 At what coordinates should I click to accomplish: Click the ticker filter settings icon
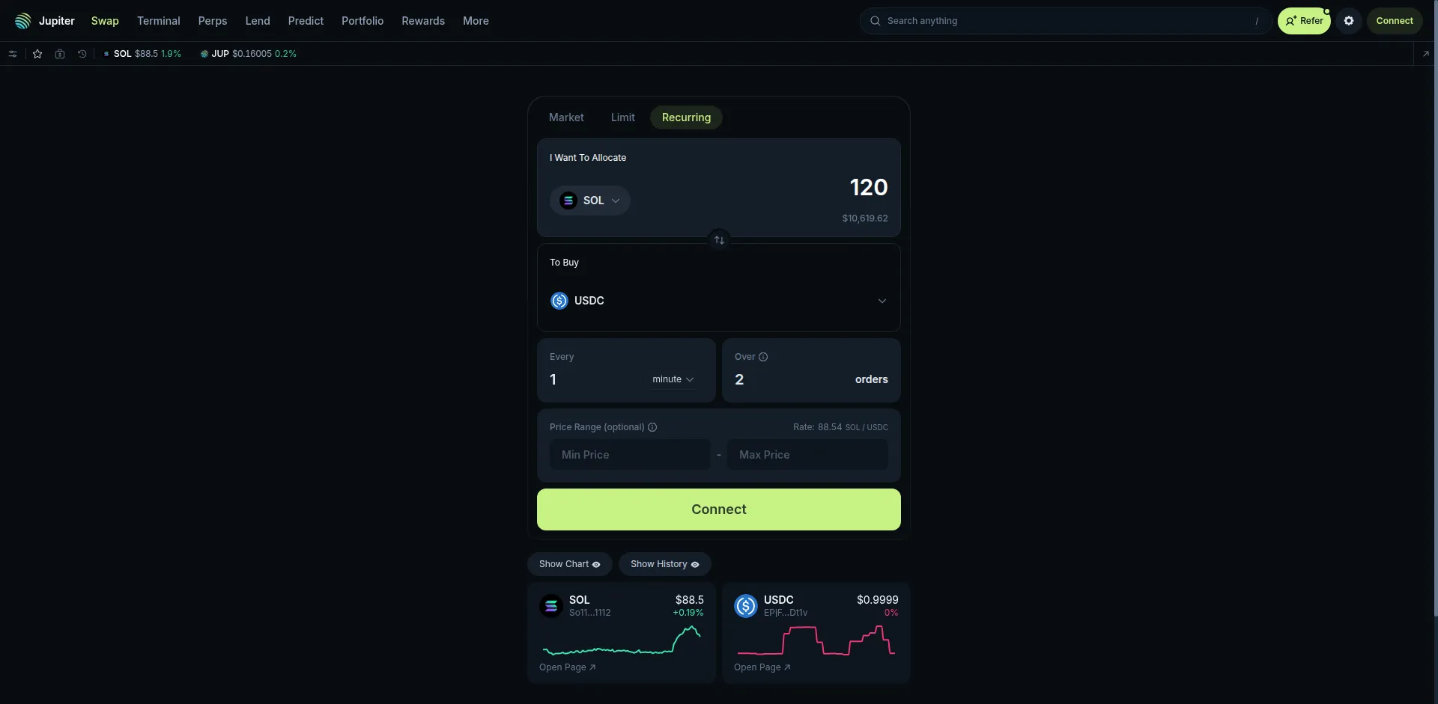(13, 54)
